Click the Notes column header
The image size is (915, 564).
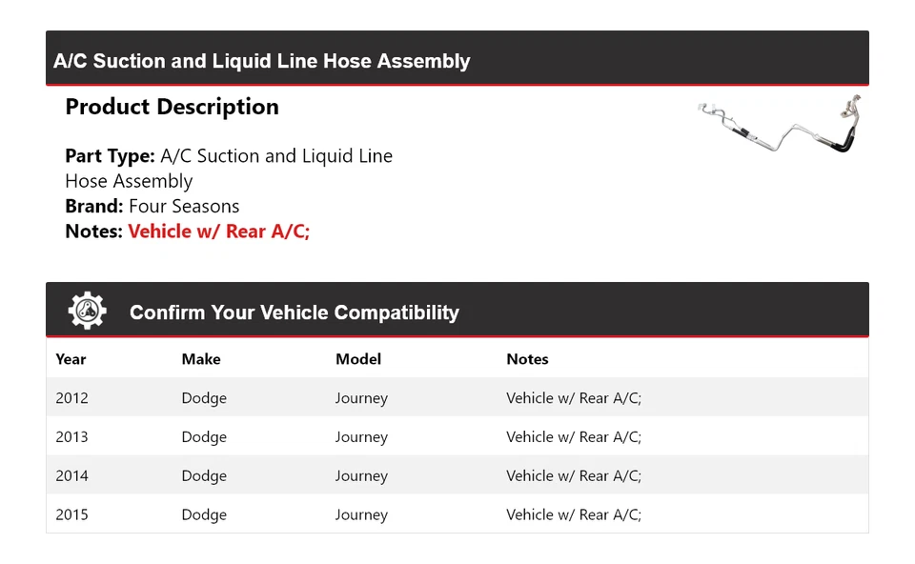tap(527, 359)
